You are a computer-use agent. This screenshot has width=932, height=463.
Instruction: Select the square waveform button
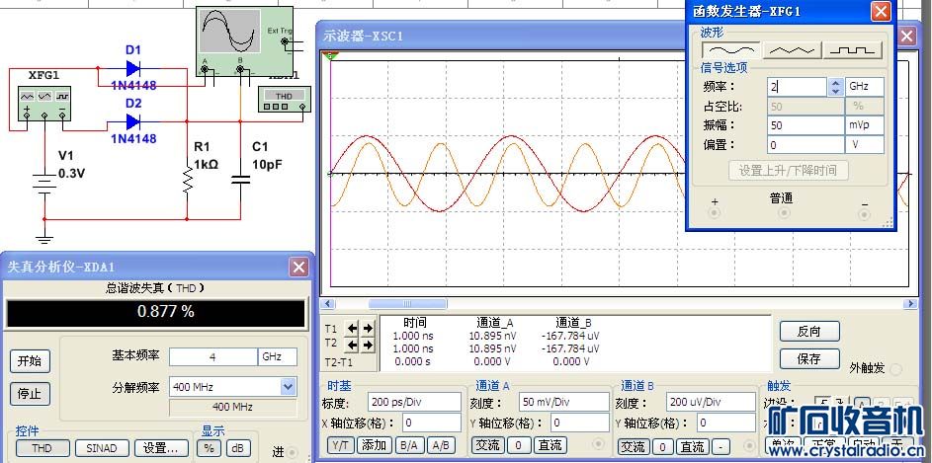point(854,48)
